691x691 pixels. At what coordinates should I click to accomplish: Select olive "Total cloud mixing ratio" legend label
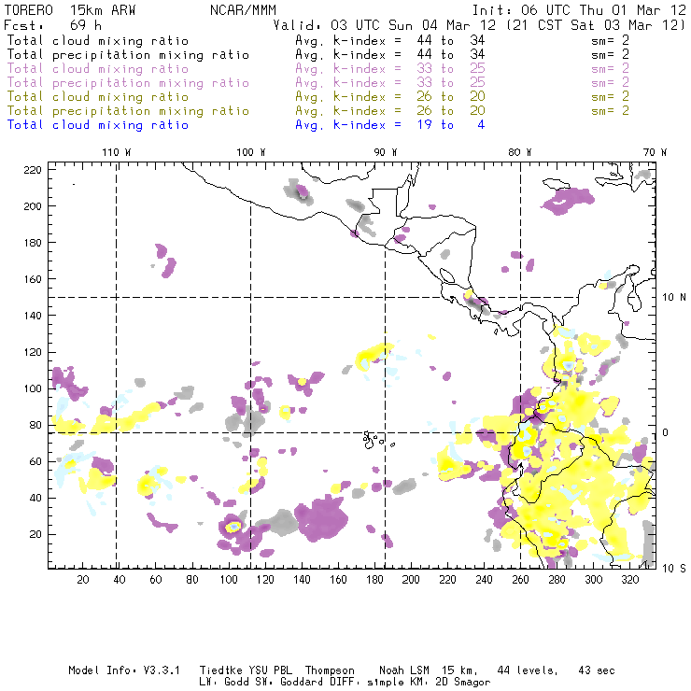(x=98, y=96)
